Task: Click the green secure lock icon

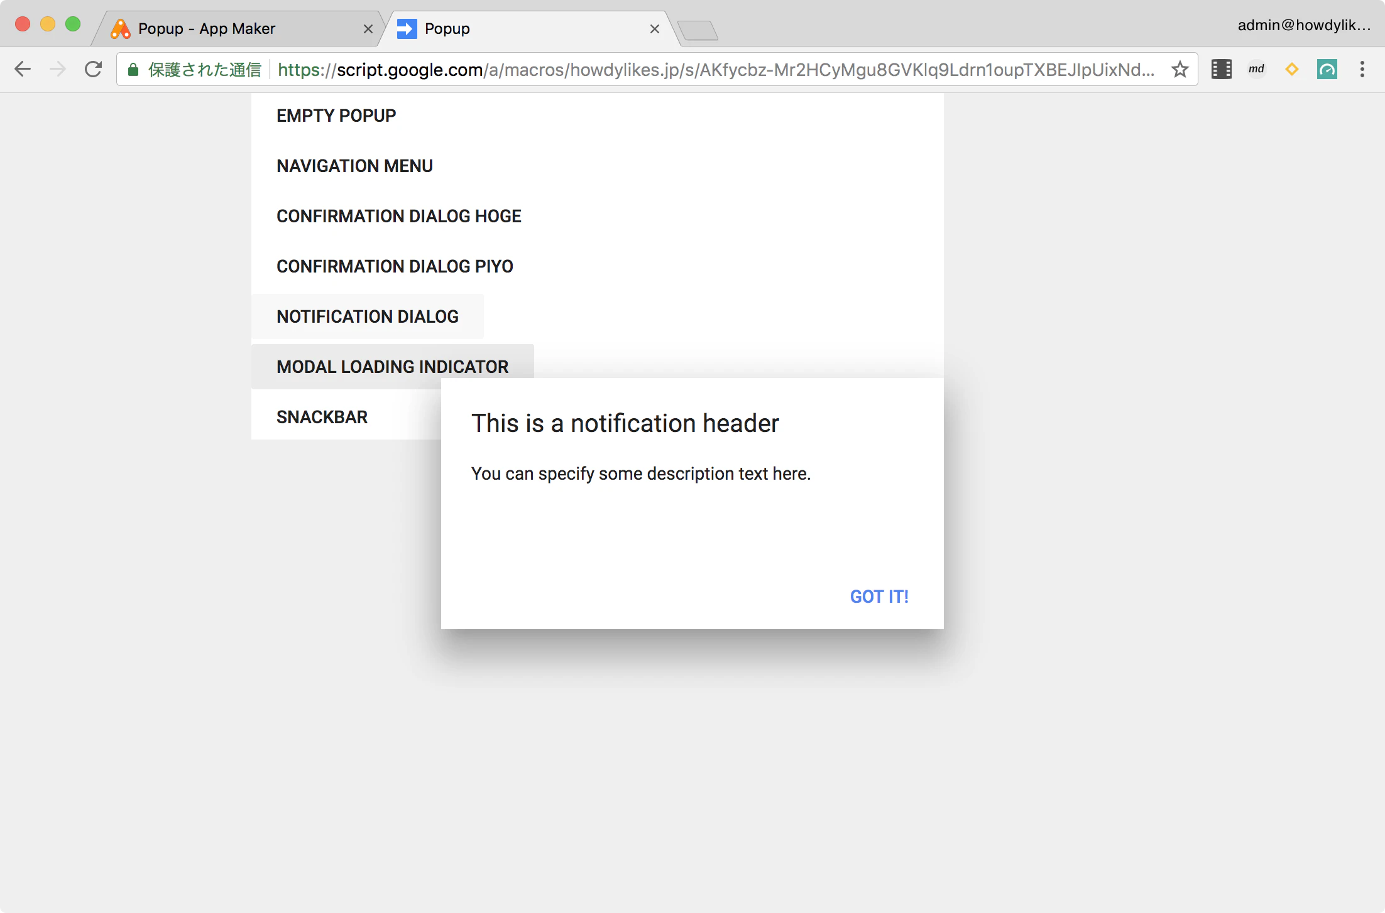Action: tap(133, 69)
